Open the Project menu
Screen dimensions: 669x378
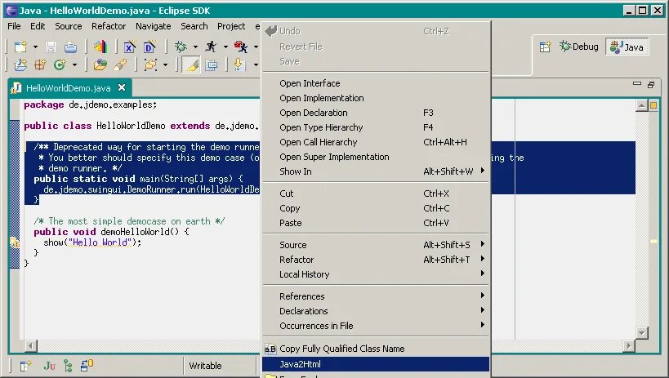click(231, 26)
